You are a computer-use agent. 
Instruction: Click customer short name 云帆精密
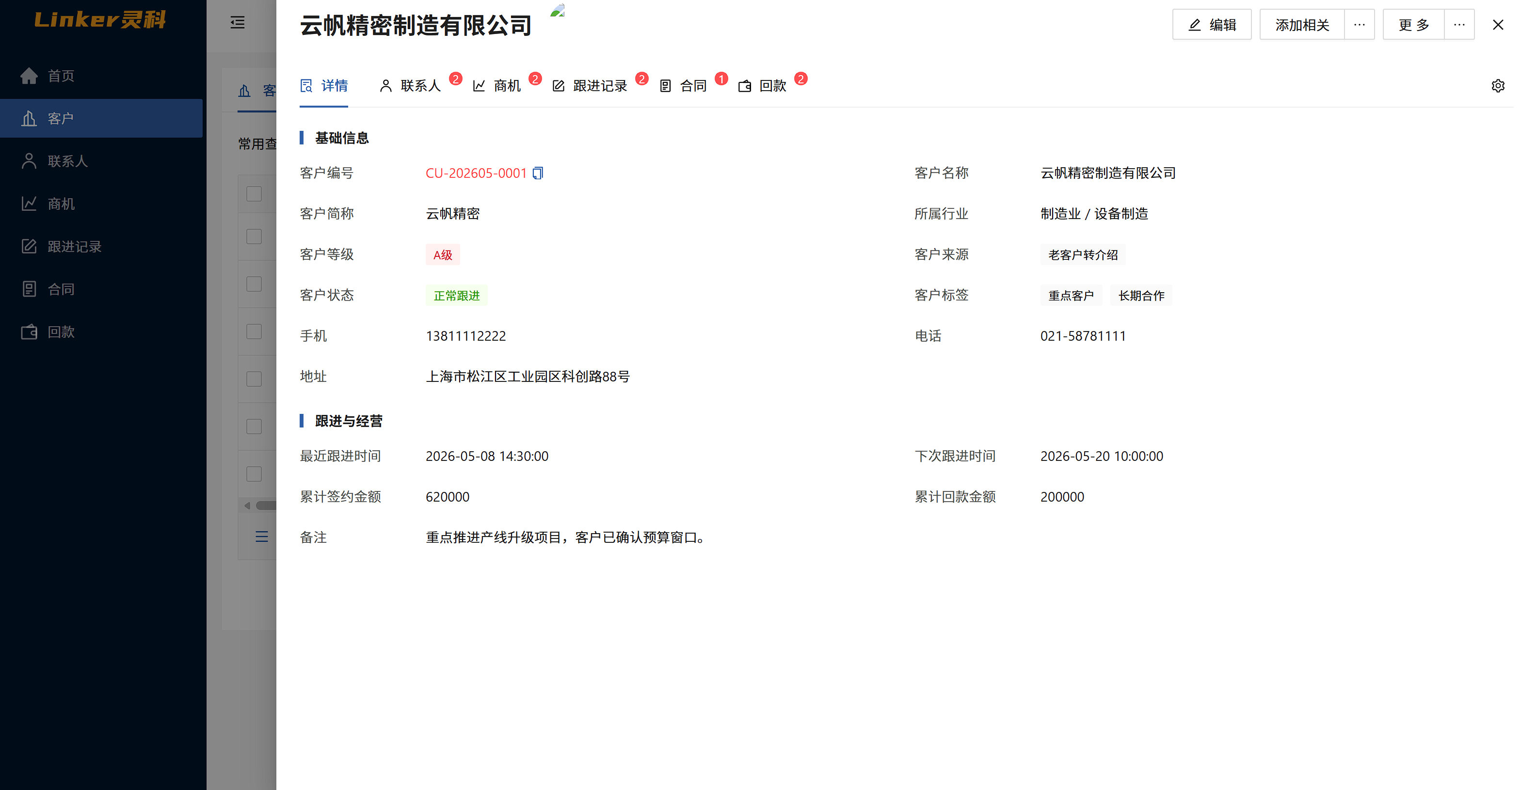coord(453,213)
